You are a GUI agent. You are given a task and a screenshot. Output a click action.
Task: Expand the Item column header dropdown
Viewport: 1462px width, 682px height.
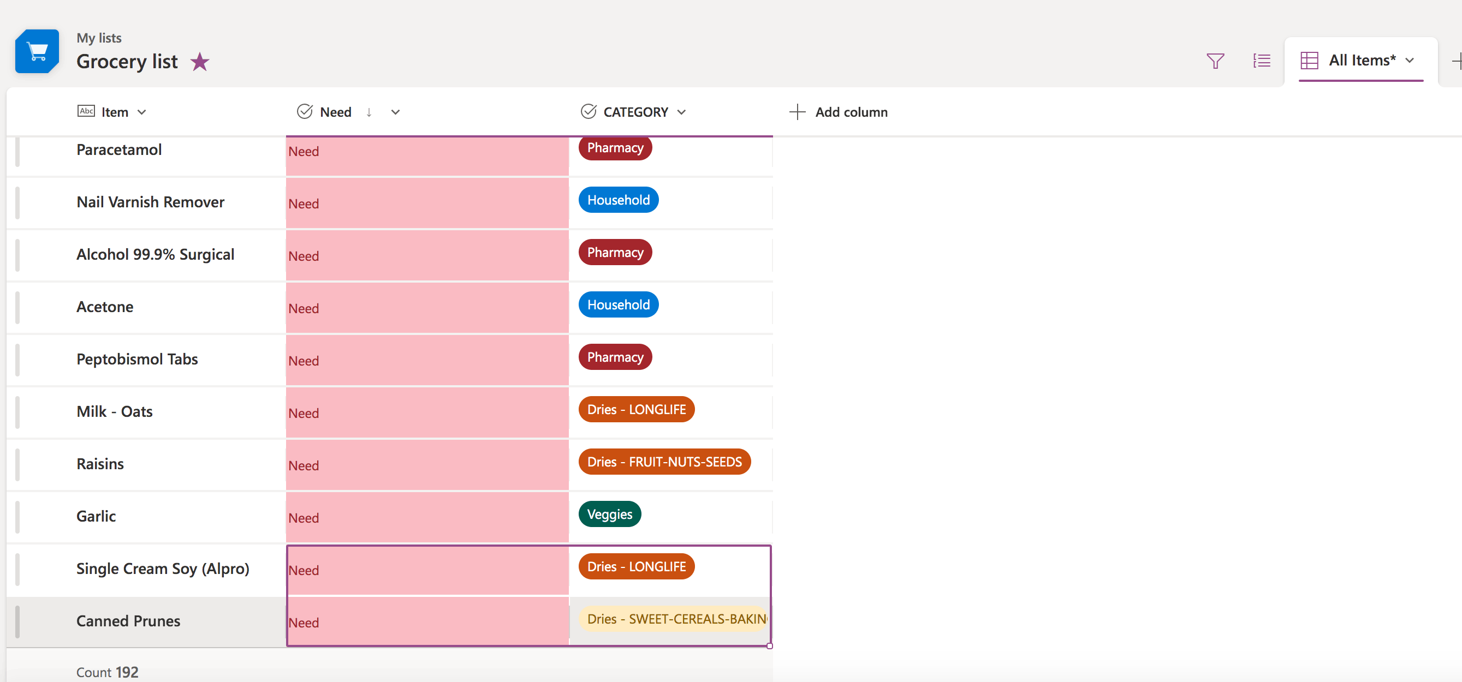tap(142, 112)
